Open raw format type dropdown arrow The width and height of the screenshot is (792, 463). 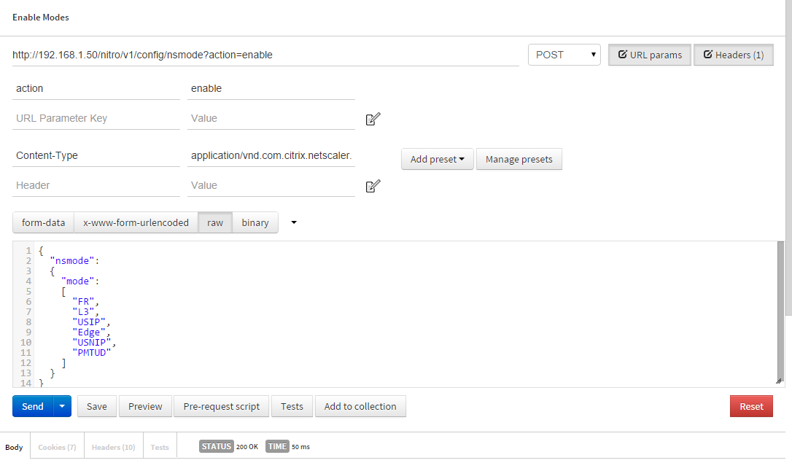tap(294, 222)
